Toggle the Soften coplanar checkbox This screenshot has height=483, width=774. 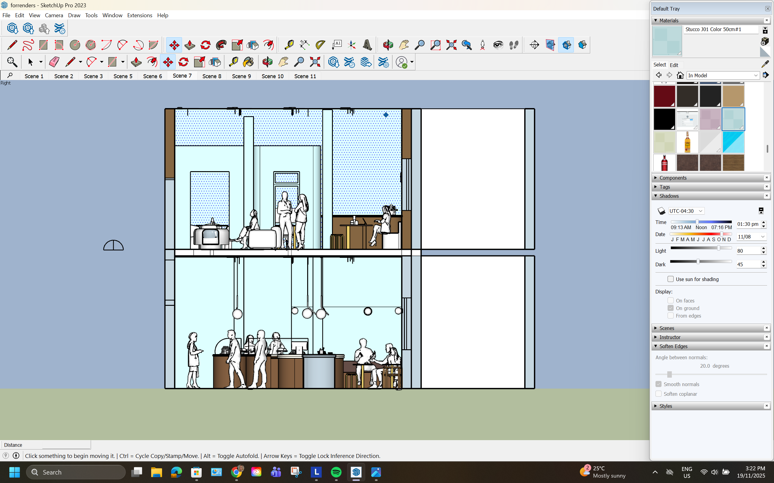(659, 394)
